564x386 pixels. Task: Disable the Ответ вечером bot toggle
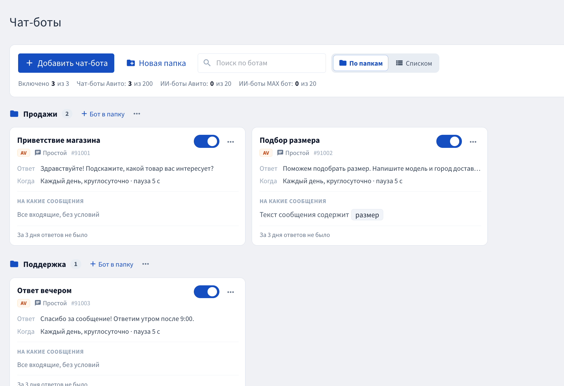click(x=207, y=292)
